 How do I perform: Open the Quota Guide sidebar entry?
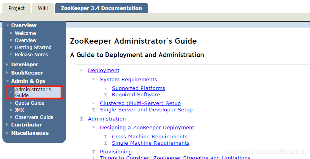[29, 103]
